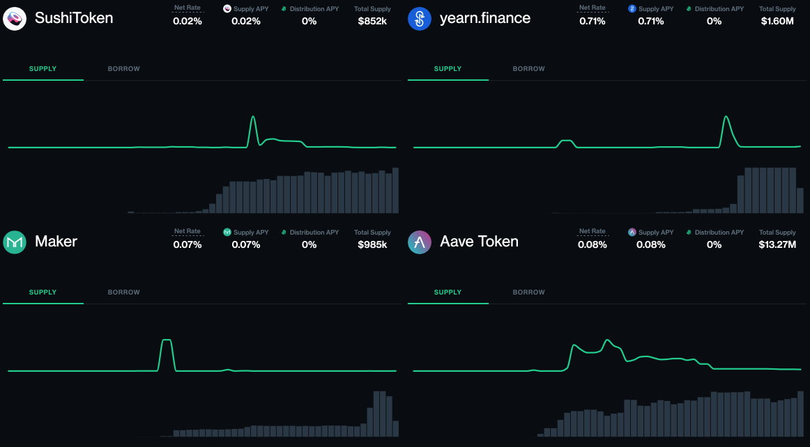Click COMP icon next to SushiToken Distribution APY
The width and height of the screenshot is (810, 447).
pyautogui.click(x=284, y=9)
